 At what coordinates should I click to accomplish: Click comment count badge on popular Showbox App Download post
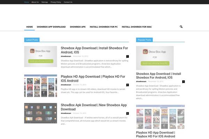pos(184,82)
